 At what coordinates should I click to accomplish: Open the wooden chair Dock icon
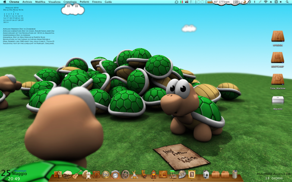tap(144, 174)
